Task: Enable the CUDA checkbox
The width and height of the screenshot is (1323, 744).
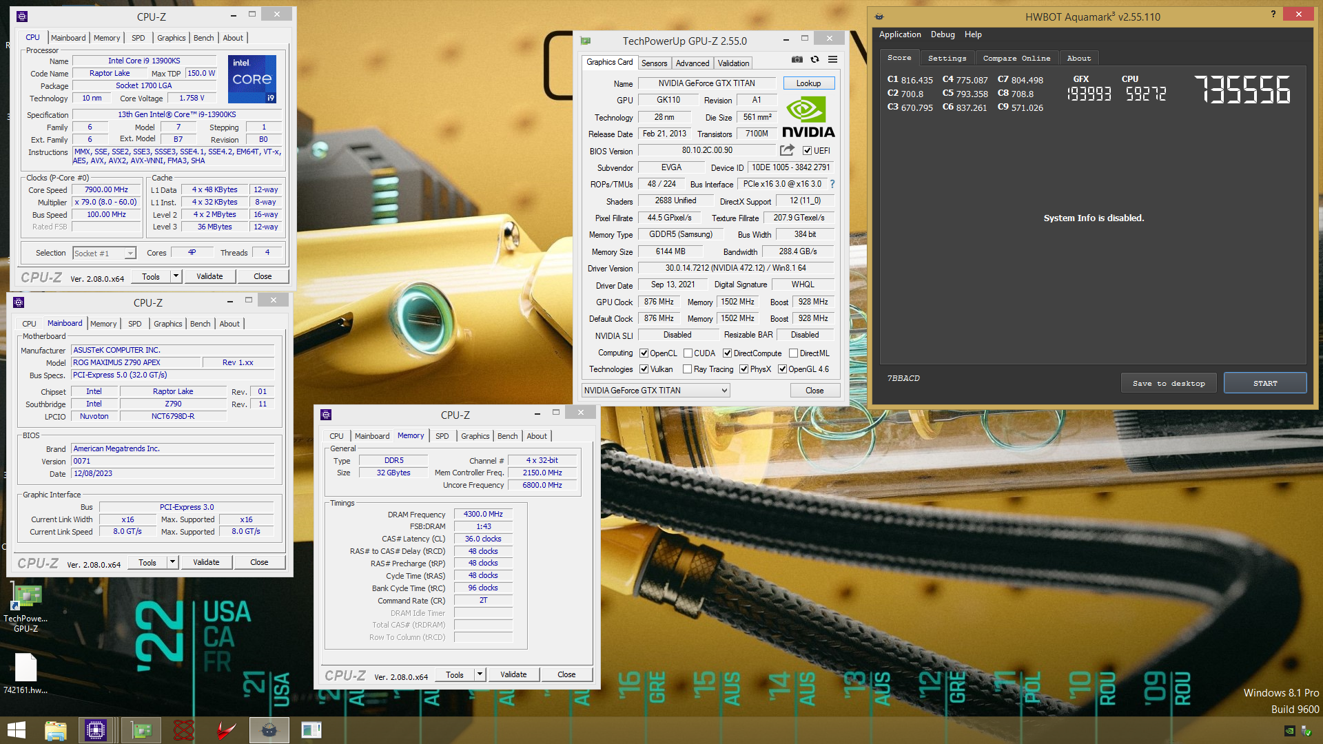Action: point(688,353)
